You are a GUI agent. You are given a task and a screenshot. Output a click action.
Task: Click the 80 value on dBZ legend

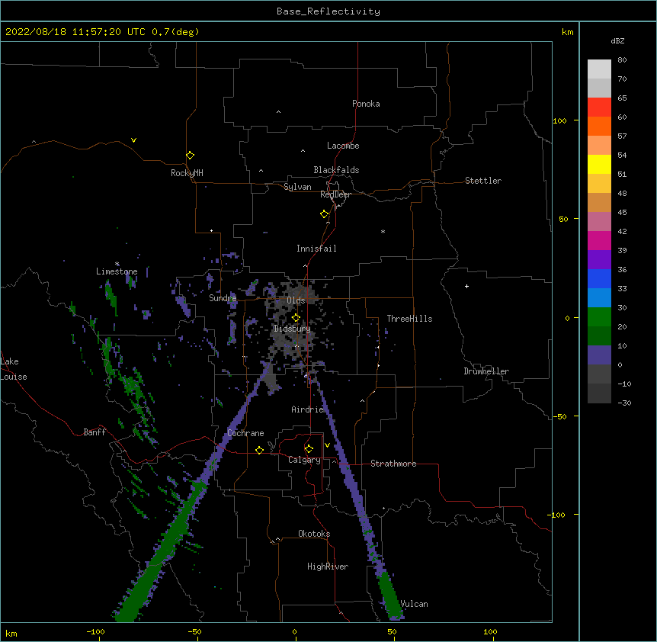pos(622,60)
